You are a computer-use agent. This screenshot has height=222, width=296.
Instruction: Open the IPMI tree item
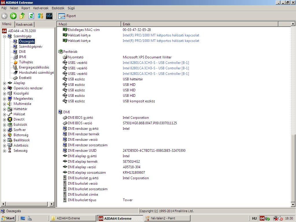[23, 57]
